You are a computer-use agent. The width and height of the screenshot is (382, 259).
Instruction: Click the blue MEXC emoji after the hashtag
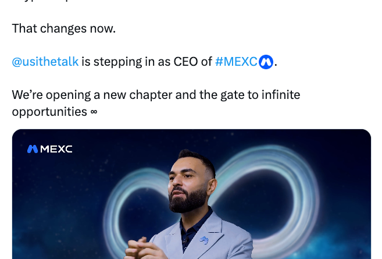(266, 62)
